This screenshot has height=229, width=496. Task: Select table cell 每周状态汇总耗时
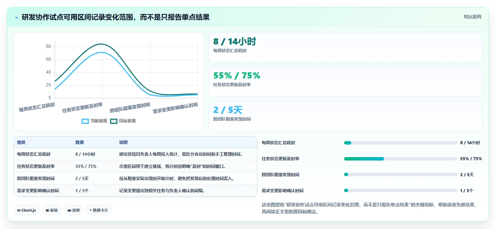[34, 154]
